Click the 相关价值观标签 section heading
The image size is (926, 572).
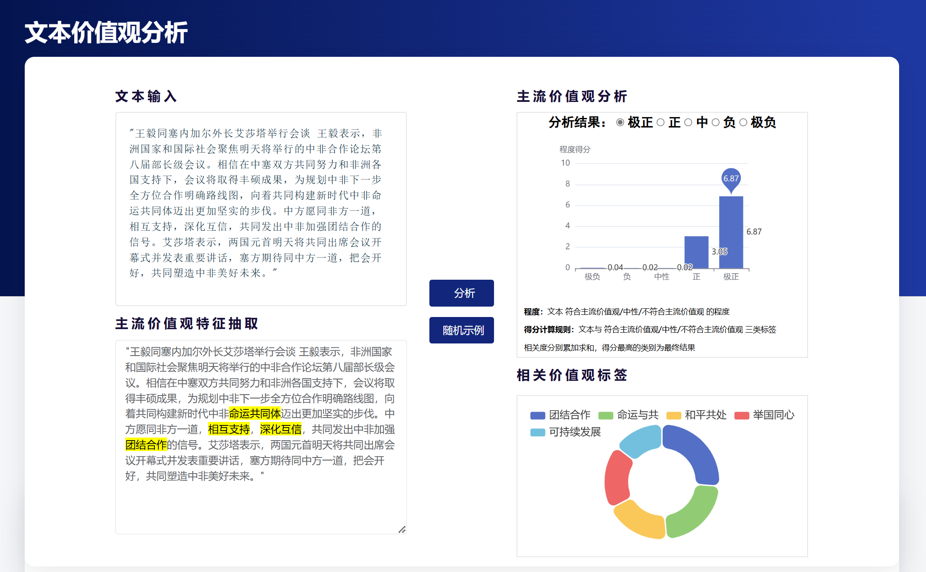(x=572, y=375)
